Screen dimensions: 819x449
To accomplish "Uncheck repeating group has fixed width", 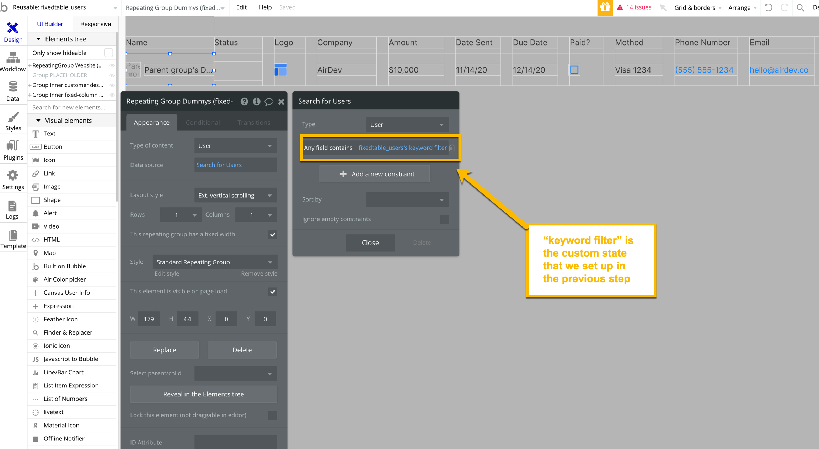I will pos(272,235).
